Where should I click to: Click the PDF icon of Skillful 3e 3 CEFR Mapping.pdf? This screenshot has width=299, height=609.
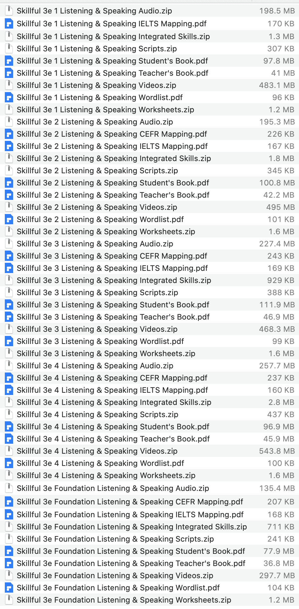(x=9, y=256)
